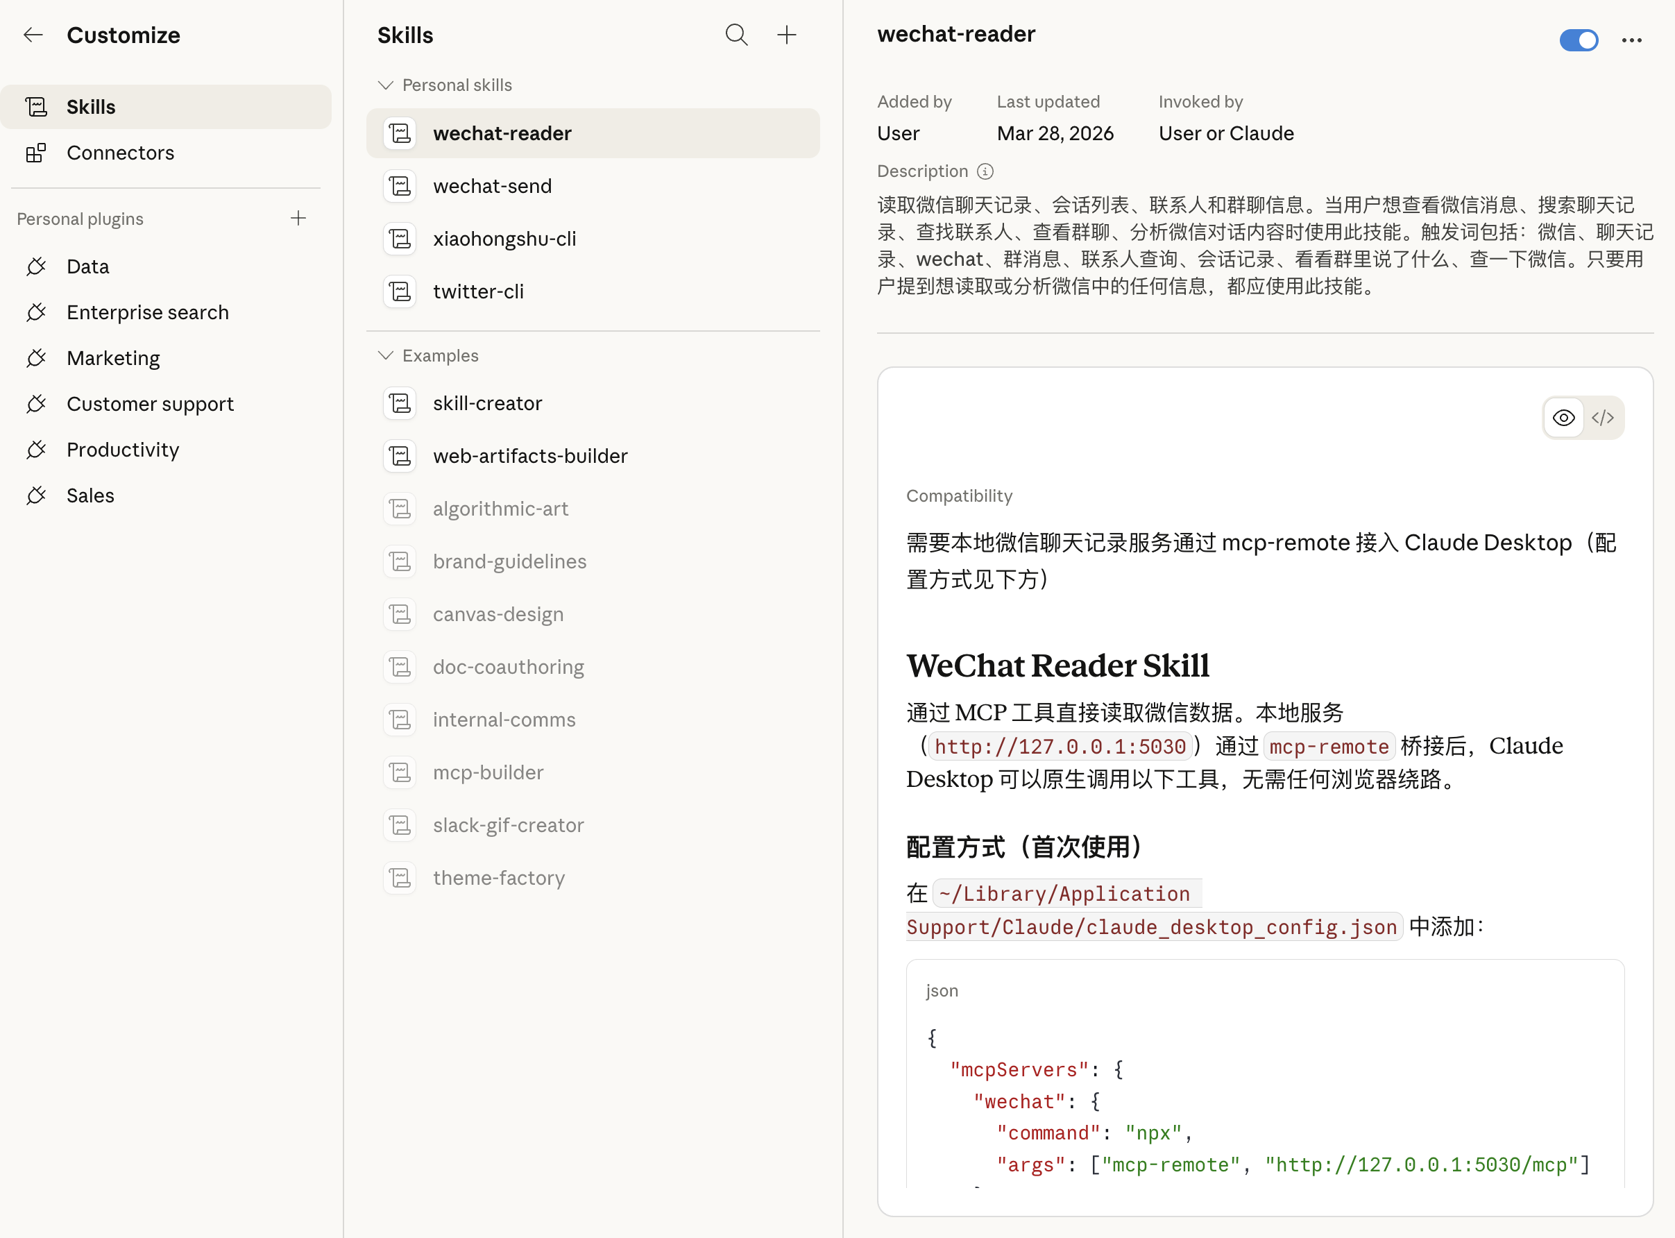Collapse the Examples section
This screenshot has width=1675, height=1238.
[x=386, y=355]
